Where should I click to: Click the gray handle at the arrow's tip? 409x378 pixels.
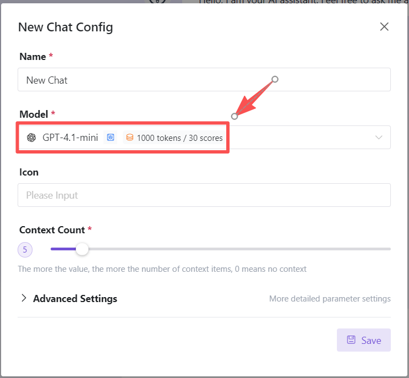(235, 116)
